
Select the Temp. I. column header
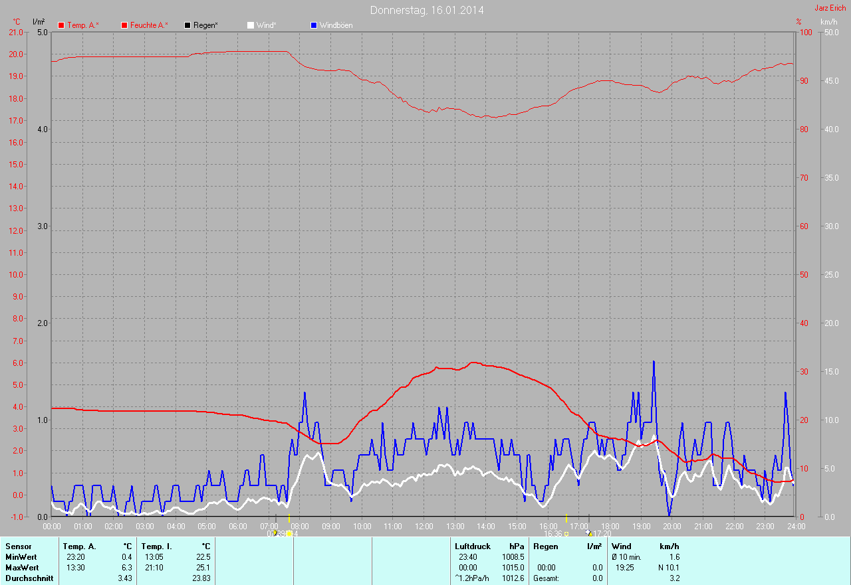[152, 546]
